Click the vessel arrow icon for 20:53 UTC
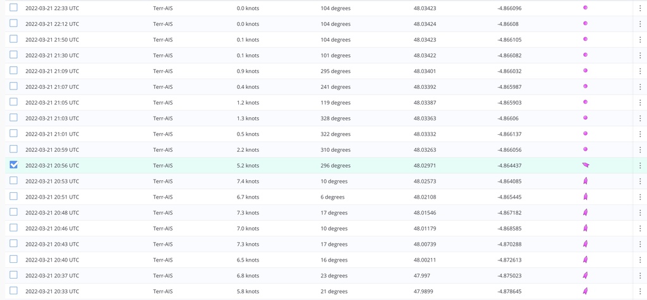The width and height of the screenshot is (647, 300). (x=585, y=181)
